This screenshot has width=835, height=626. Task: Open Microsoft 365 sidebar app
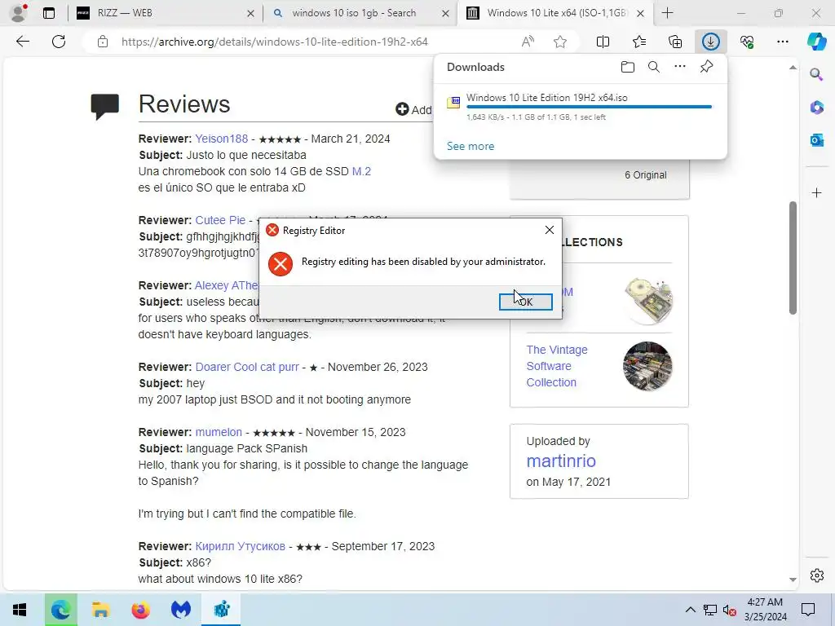click(816, 107)
